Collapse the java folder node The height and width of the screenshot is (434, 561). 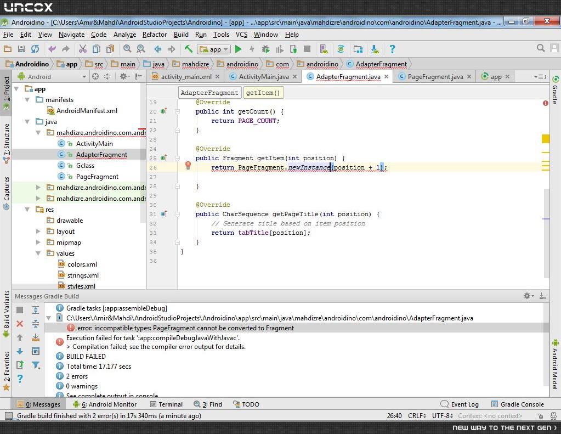coord(27,122)
